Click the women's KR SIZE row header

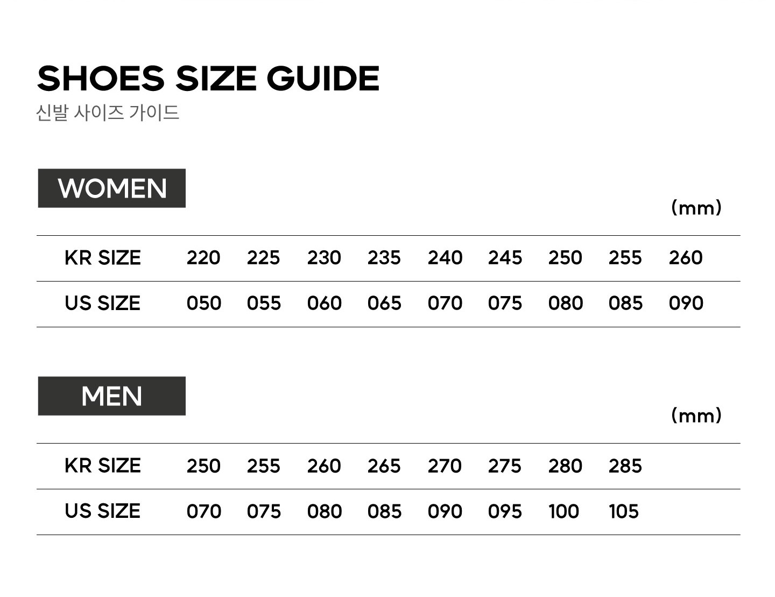(x=103, y=258)
